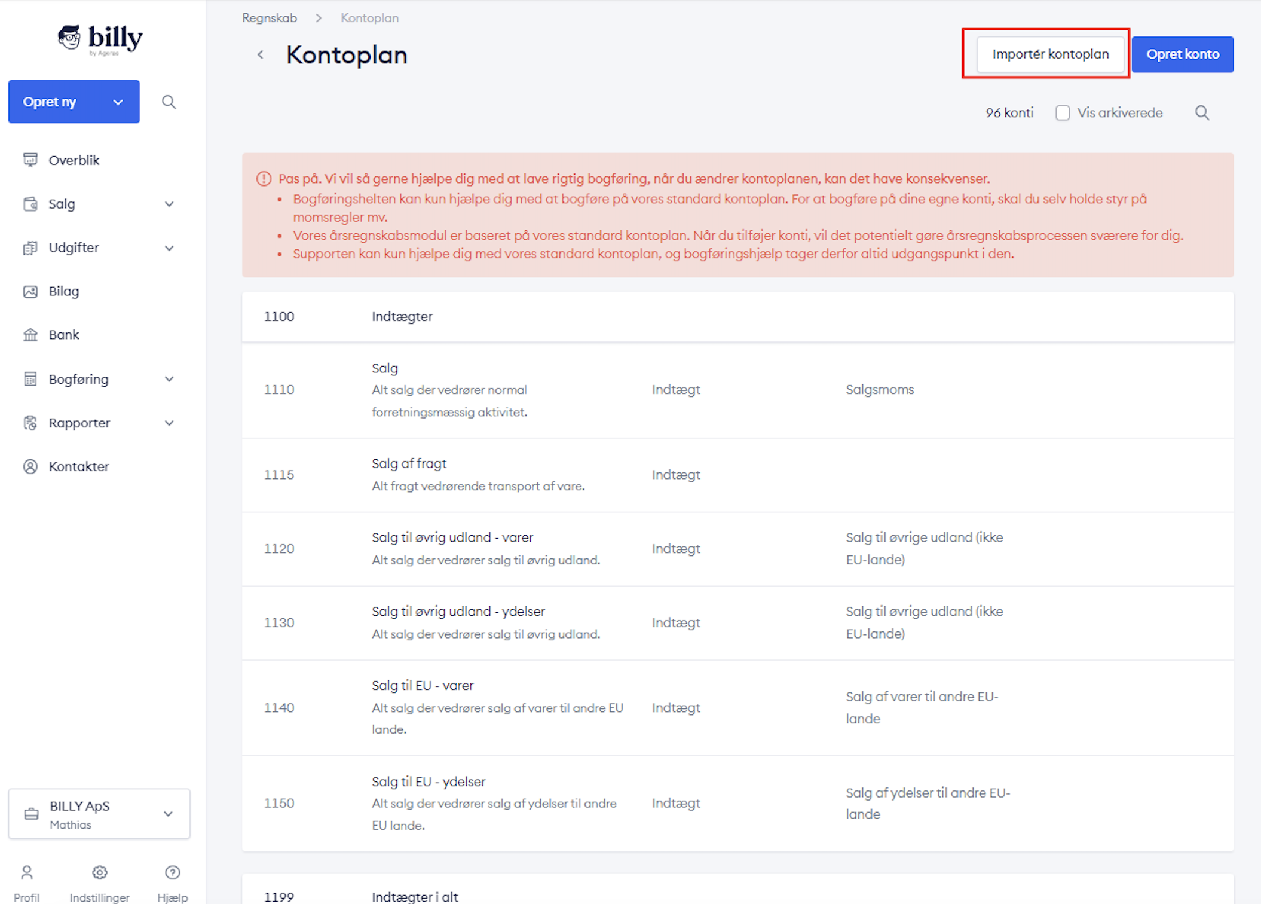Screen dimensions: 1261x904
Task: Click the billy logo
Action: [100, 39]
